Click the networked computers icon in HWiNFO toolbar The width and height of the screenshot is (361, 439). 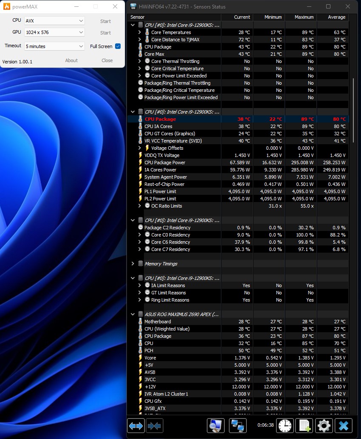[x=238, y=426]
